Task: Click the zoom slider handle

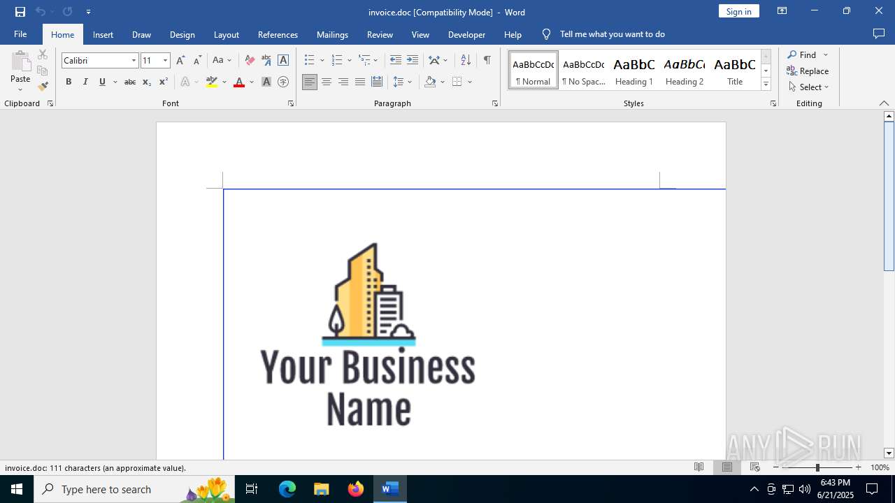Action: (817, 467)
